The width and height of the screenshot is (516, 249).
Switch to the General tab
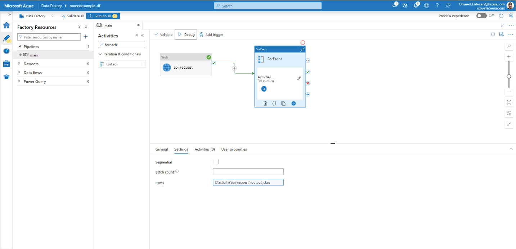coord(162,149)
